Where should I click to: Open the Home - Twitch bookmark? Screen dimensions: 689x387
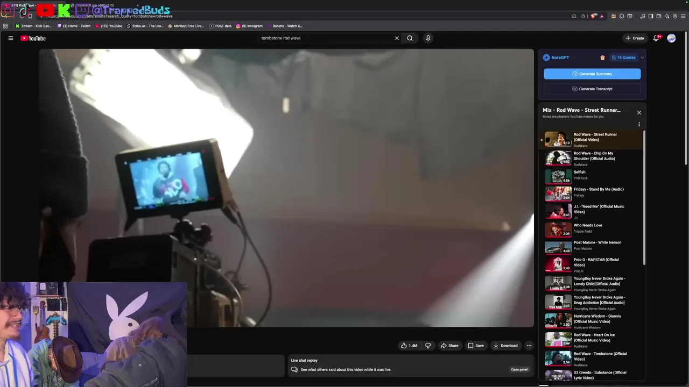click(74, 26)
